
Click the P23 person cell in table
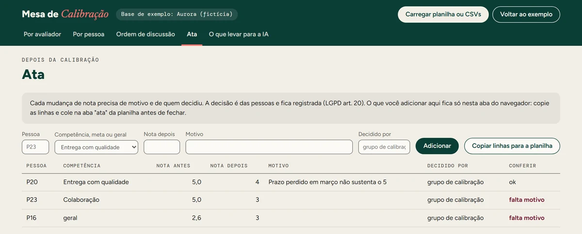[32, 200]
